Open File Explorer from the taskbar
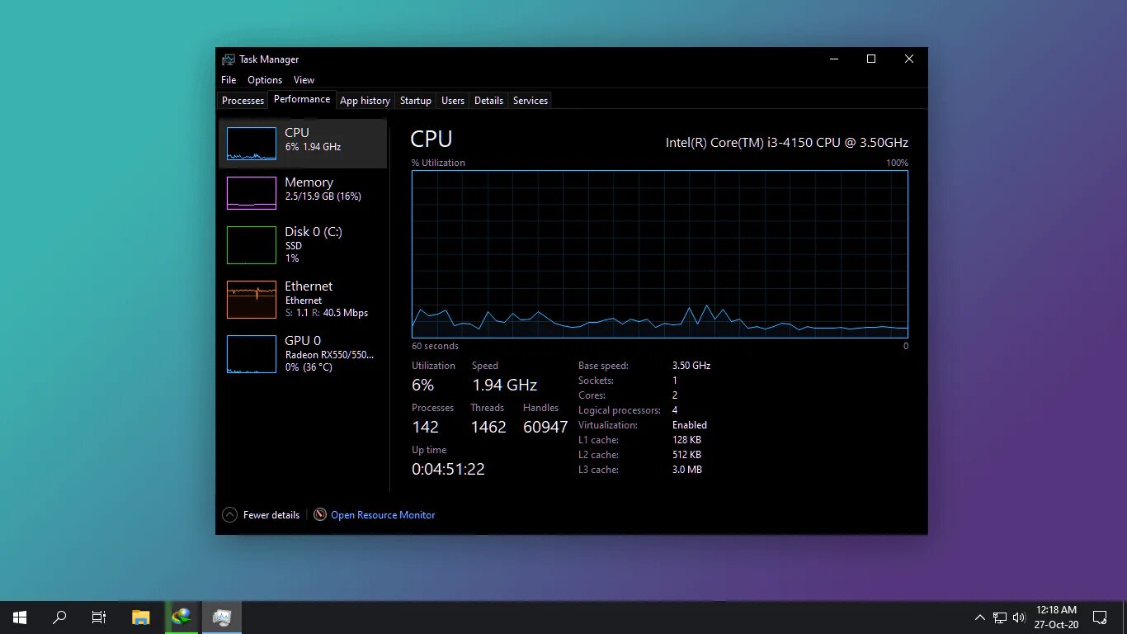 (x=141, y=617)
